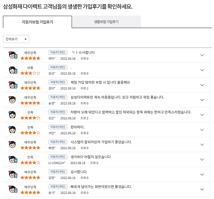
Task: Click the avatar icon for 송기*'s review
Action: click(x=13, y=189)
